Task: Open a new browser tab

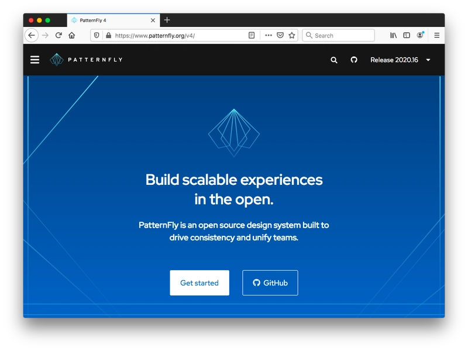Action: click(x=167, y=20)
